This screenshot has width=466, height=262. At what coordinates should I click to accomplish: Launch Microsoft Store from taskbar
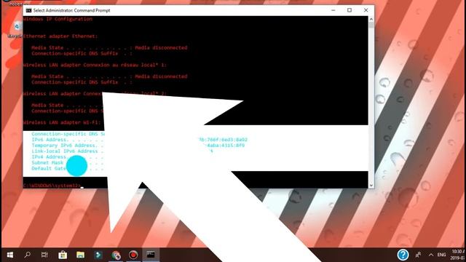[63, 255]
